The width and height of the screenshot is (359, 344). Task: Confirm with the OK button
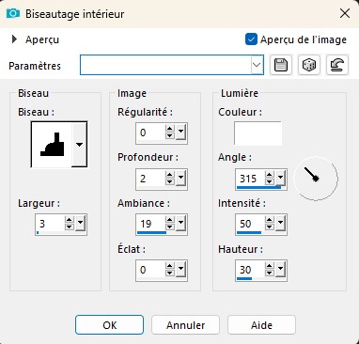click(x=109, y=325)
